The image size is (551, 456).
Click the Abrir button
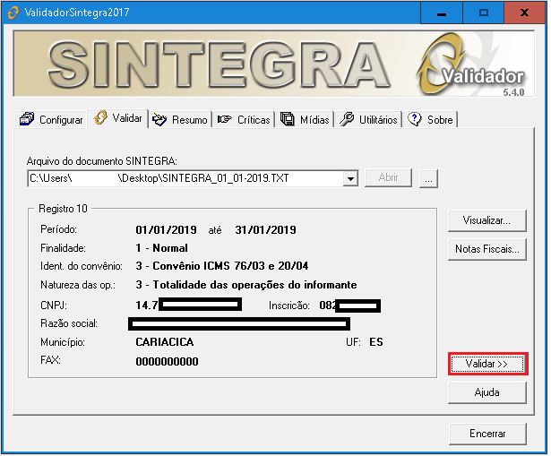[x=390, y=178]
